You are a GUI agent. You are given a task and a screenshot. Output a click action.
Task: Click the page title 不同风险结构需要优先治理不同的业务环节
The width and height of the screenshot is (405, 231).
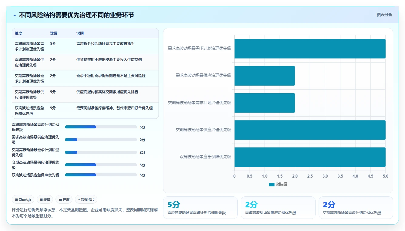click(76, 15)
